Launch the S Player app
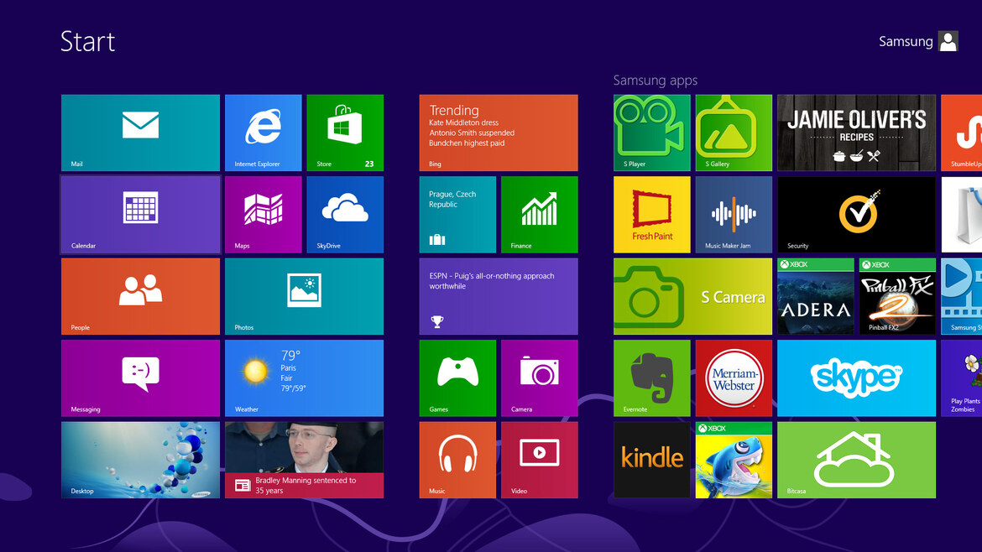This screenshot has height=552, width=982. [652, 133]
